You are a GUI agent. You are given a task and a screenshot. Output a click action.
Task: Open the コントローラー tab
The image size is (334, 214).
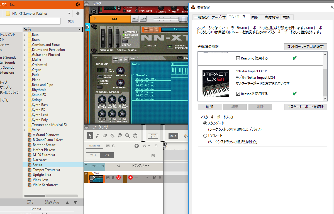pos(238,17)
